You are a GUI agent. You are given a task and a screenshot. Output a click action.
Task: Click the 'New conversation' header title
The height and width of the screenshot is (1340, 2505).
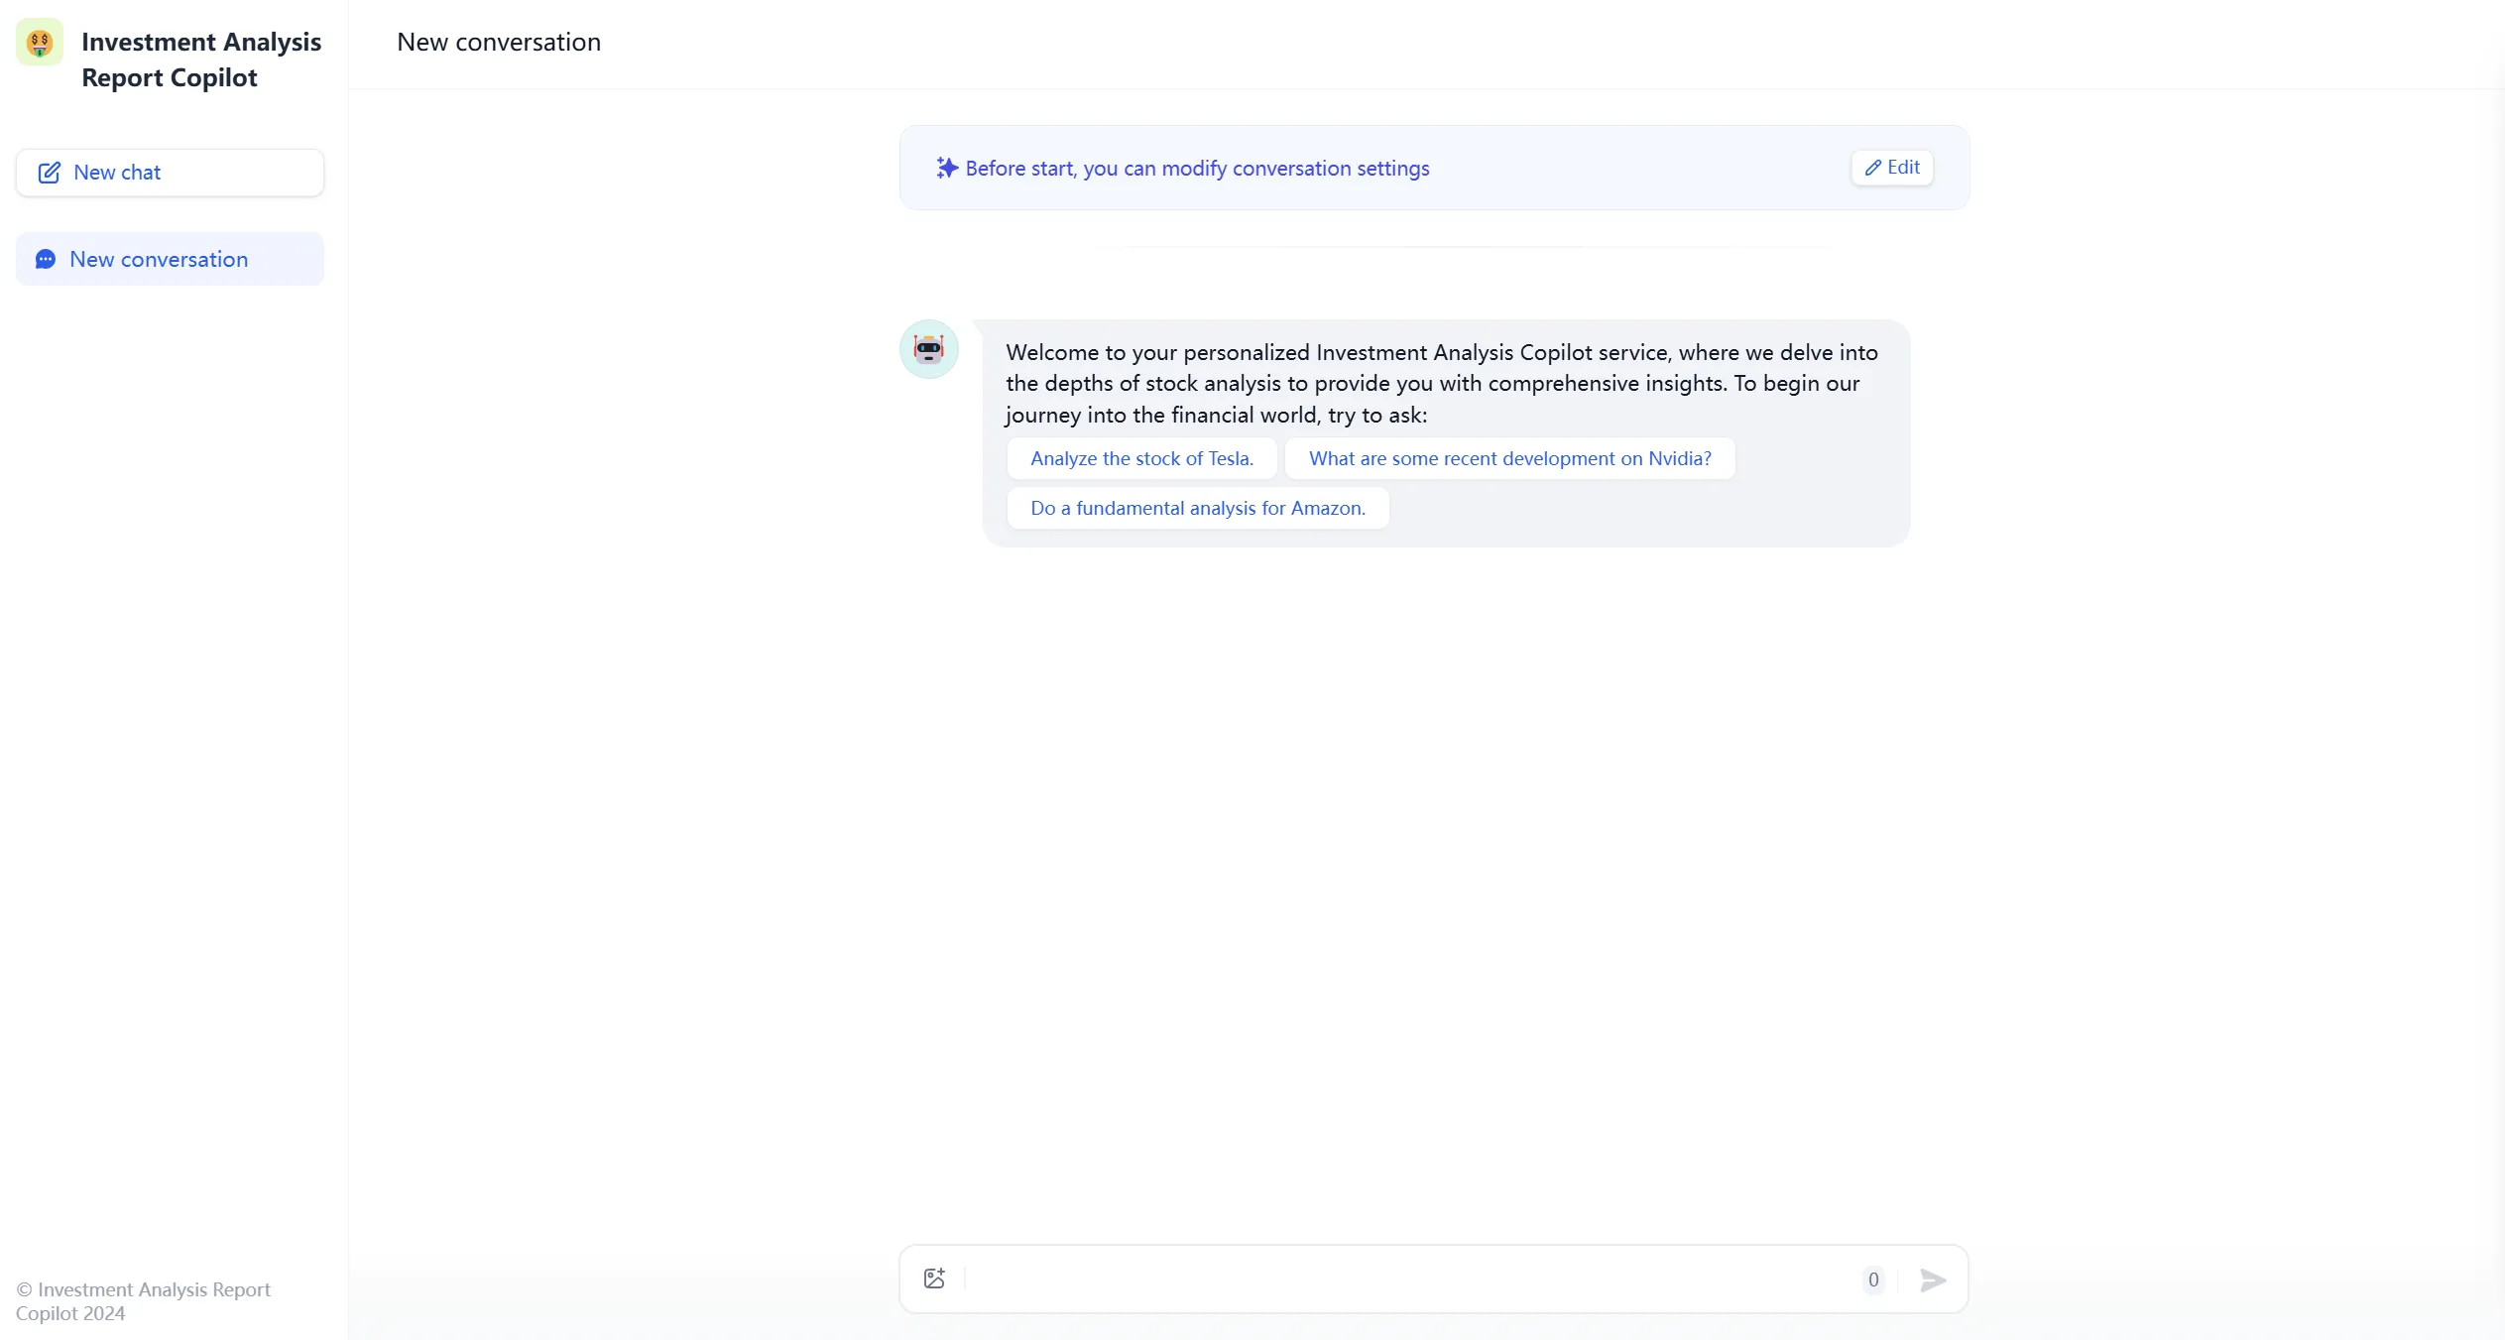tap(498, 43)
